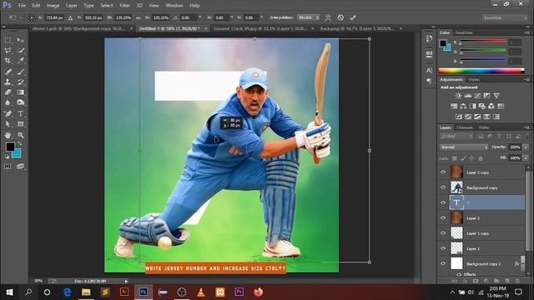Open the status bar info arrow
The width and height of the screenshot is (534, 300).
coord(126,281)
